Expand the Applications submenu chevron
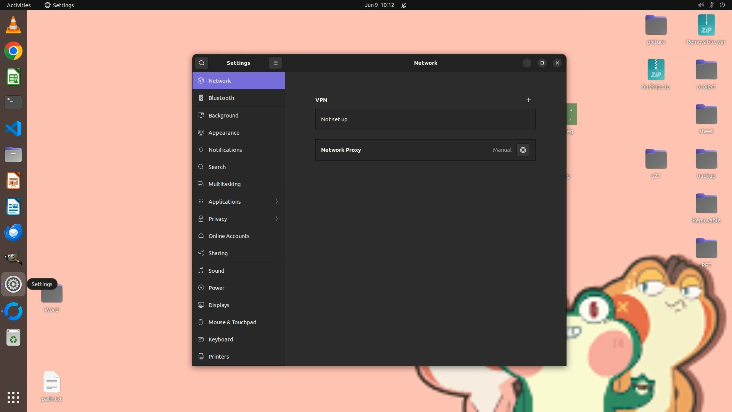Image resolution: width=732 pixels, height=412 pixels. click(276, 202)
